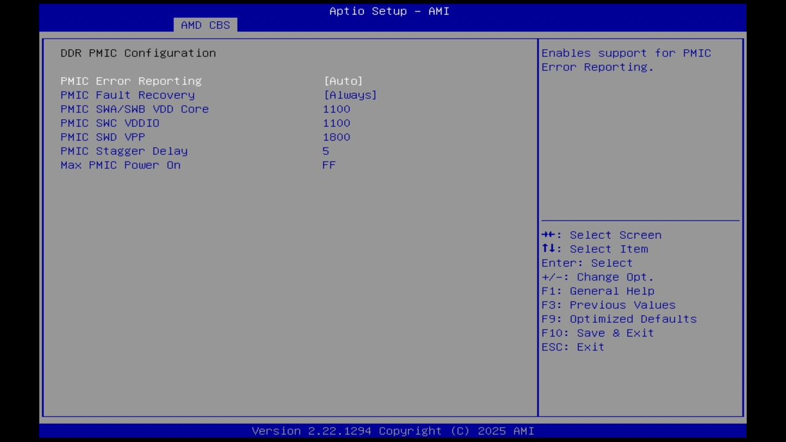Edit the PMIC SWC VDDIO value 1100
786x442 pixels.
pos(337,123)
